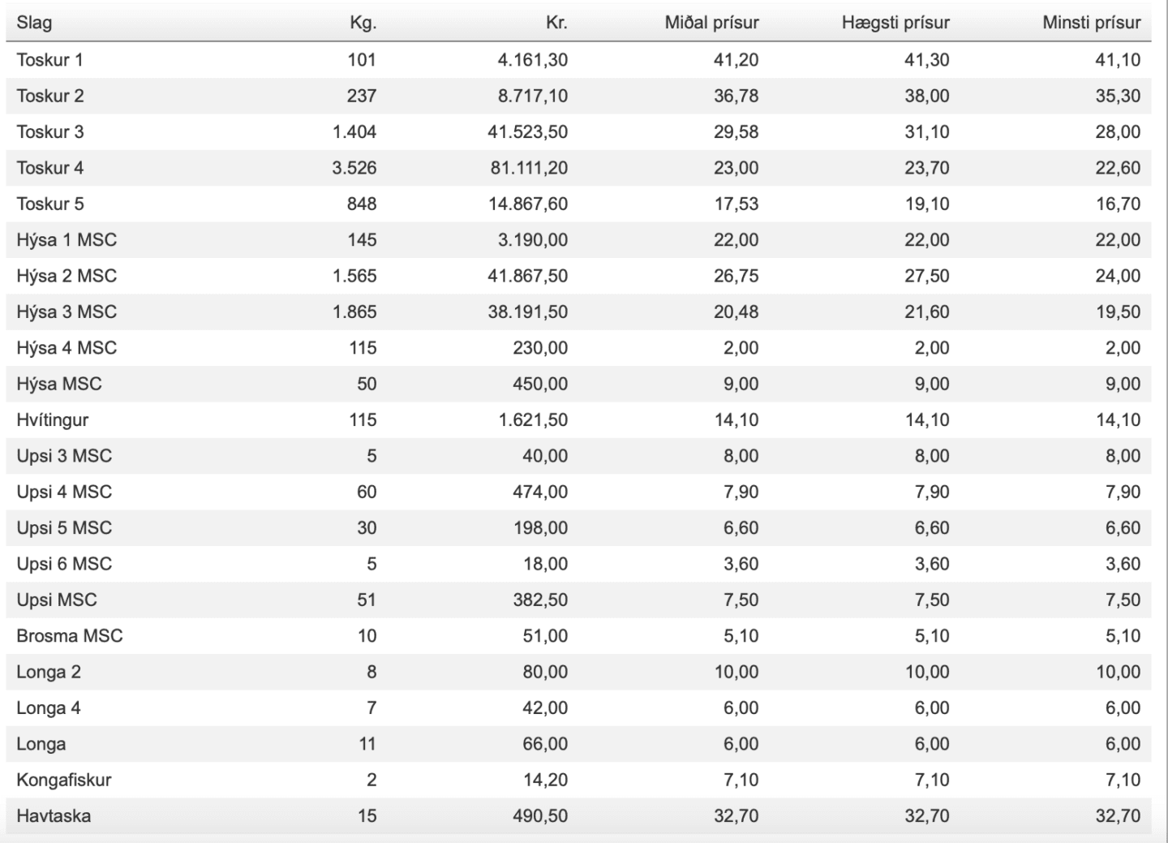
Task: Click the Kr. column header
Action: click(x=556, y=23)
